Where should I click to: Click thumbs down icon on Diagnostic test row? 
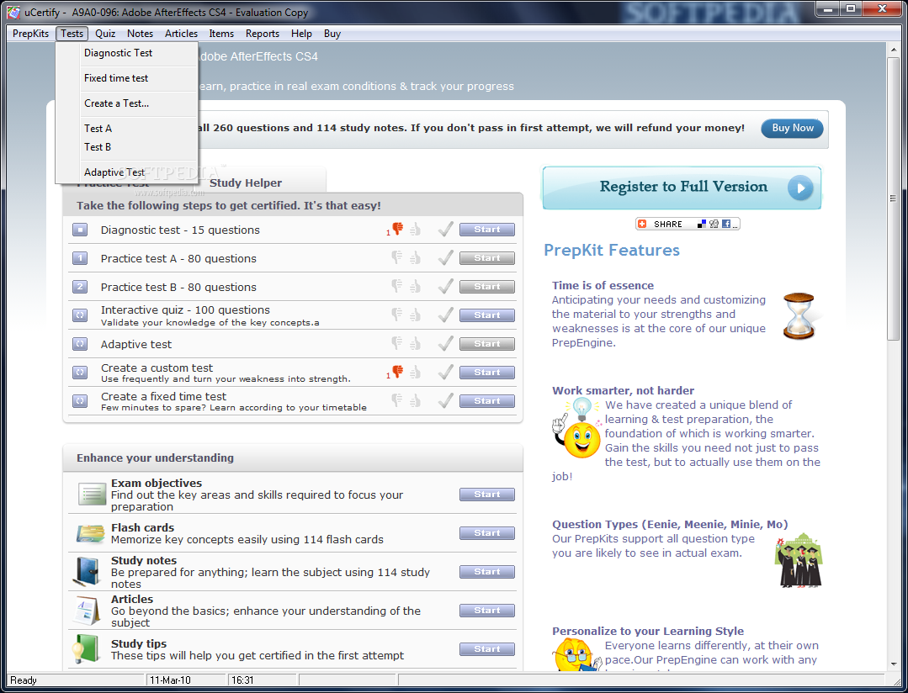[398, 229]
